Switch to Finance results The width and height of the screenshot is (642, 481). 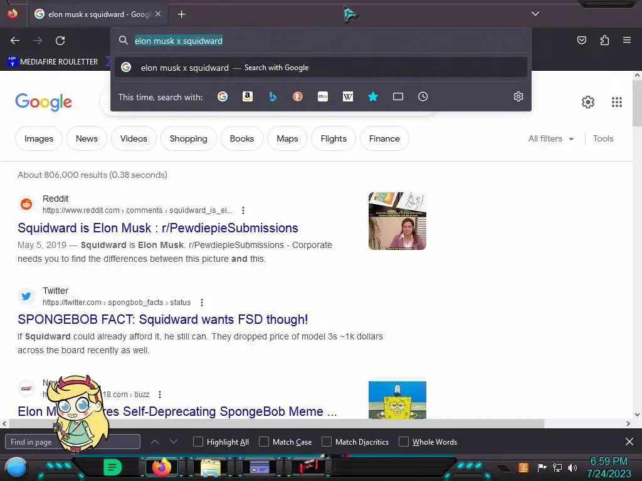coord(384,138)
